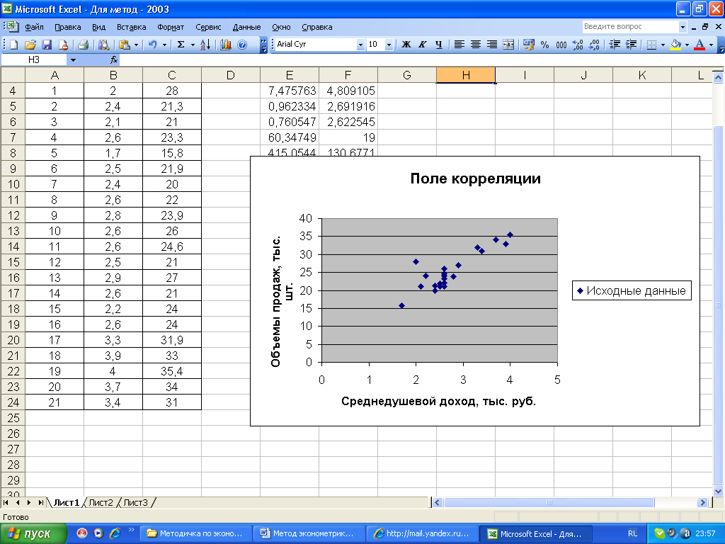The height and width of the screenshot is (544, 725).
Task: Print the sheet using printer icon
Action: click(84, 45)
